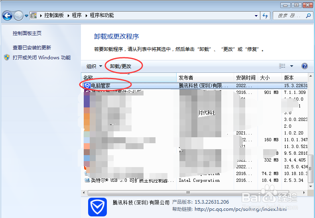Image resolution: width=315 pixels, height=218 pixels.
Task: Select the 英特尔 USB 3.0 program row
Action: tap(195, 180)
